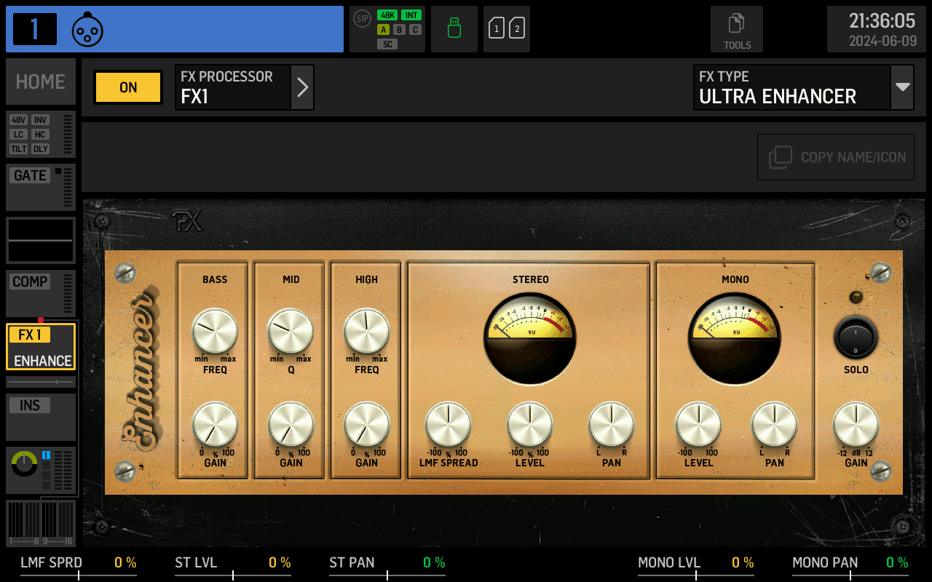Open the INS insert section
The width and height of the screenshot is (932, 582).
41,417
